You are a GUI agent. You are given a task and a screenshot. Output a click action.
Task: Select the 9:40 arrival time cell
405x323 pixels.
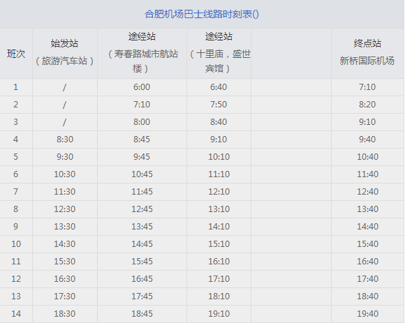pos(367,140)
